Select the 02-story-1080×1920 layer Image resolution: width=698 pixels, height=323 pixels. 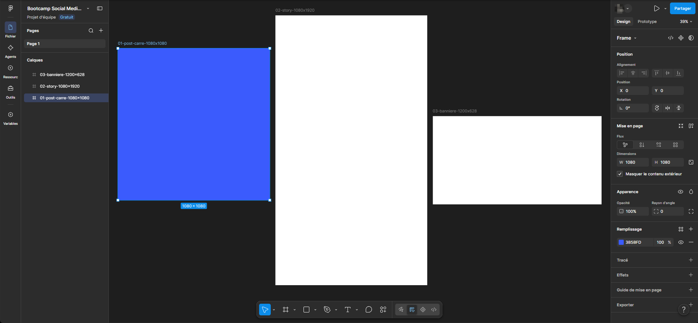click(x=66, y=86)
